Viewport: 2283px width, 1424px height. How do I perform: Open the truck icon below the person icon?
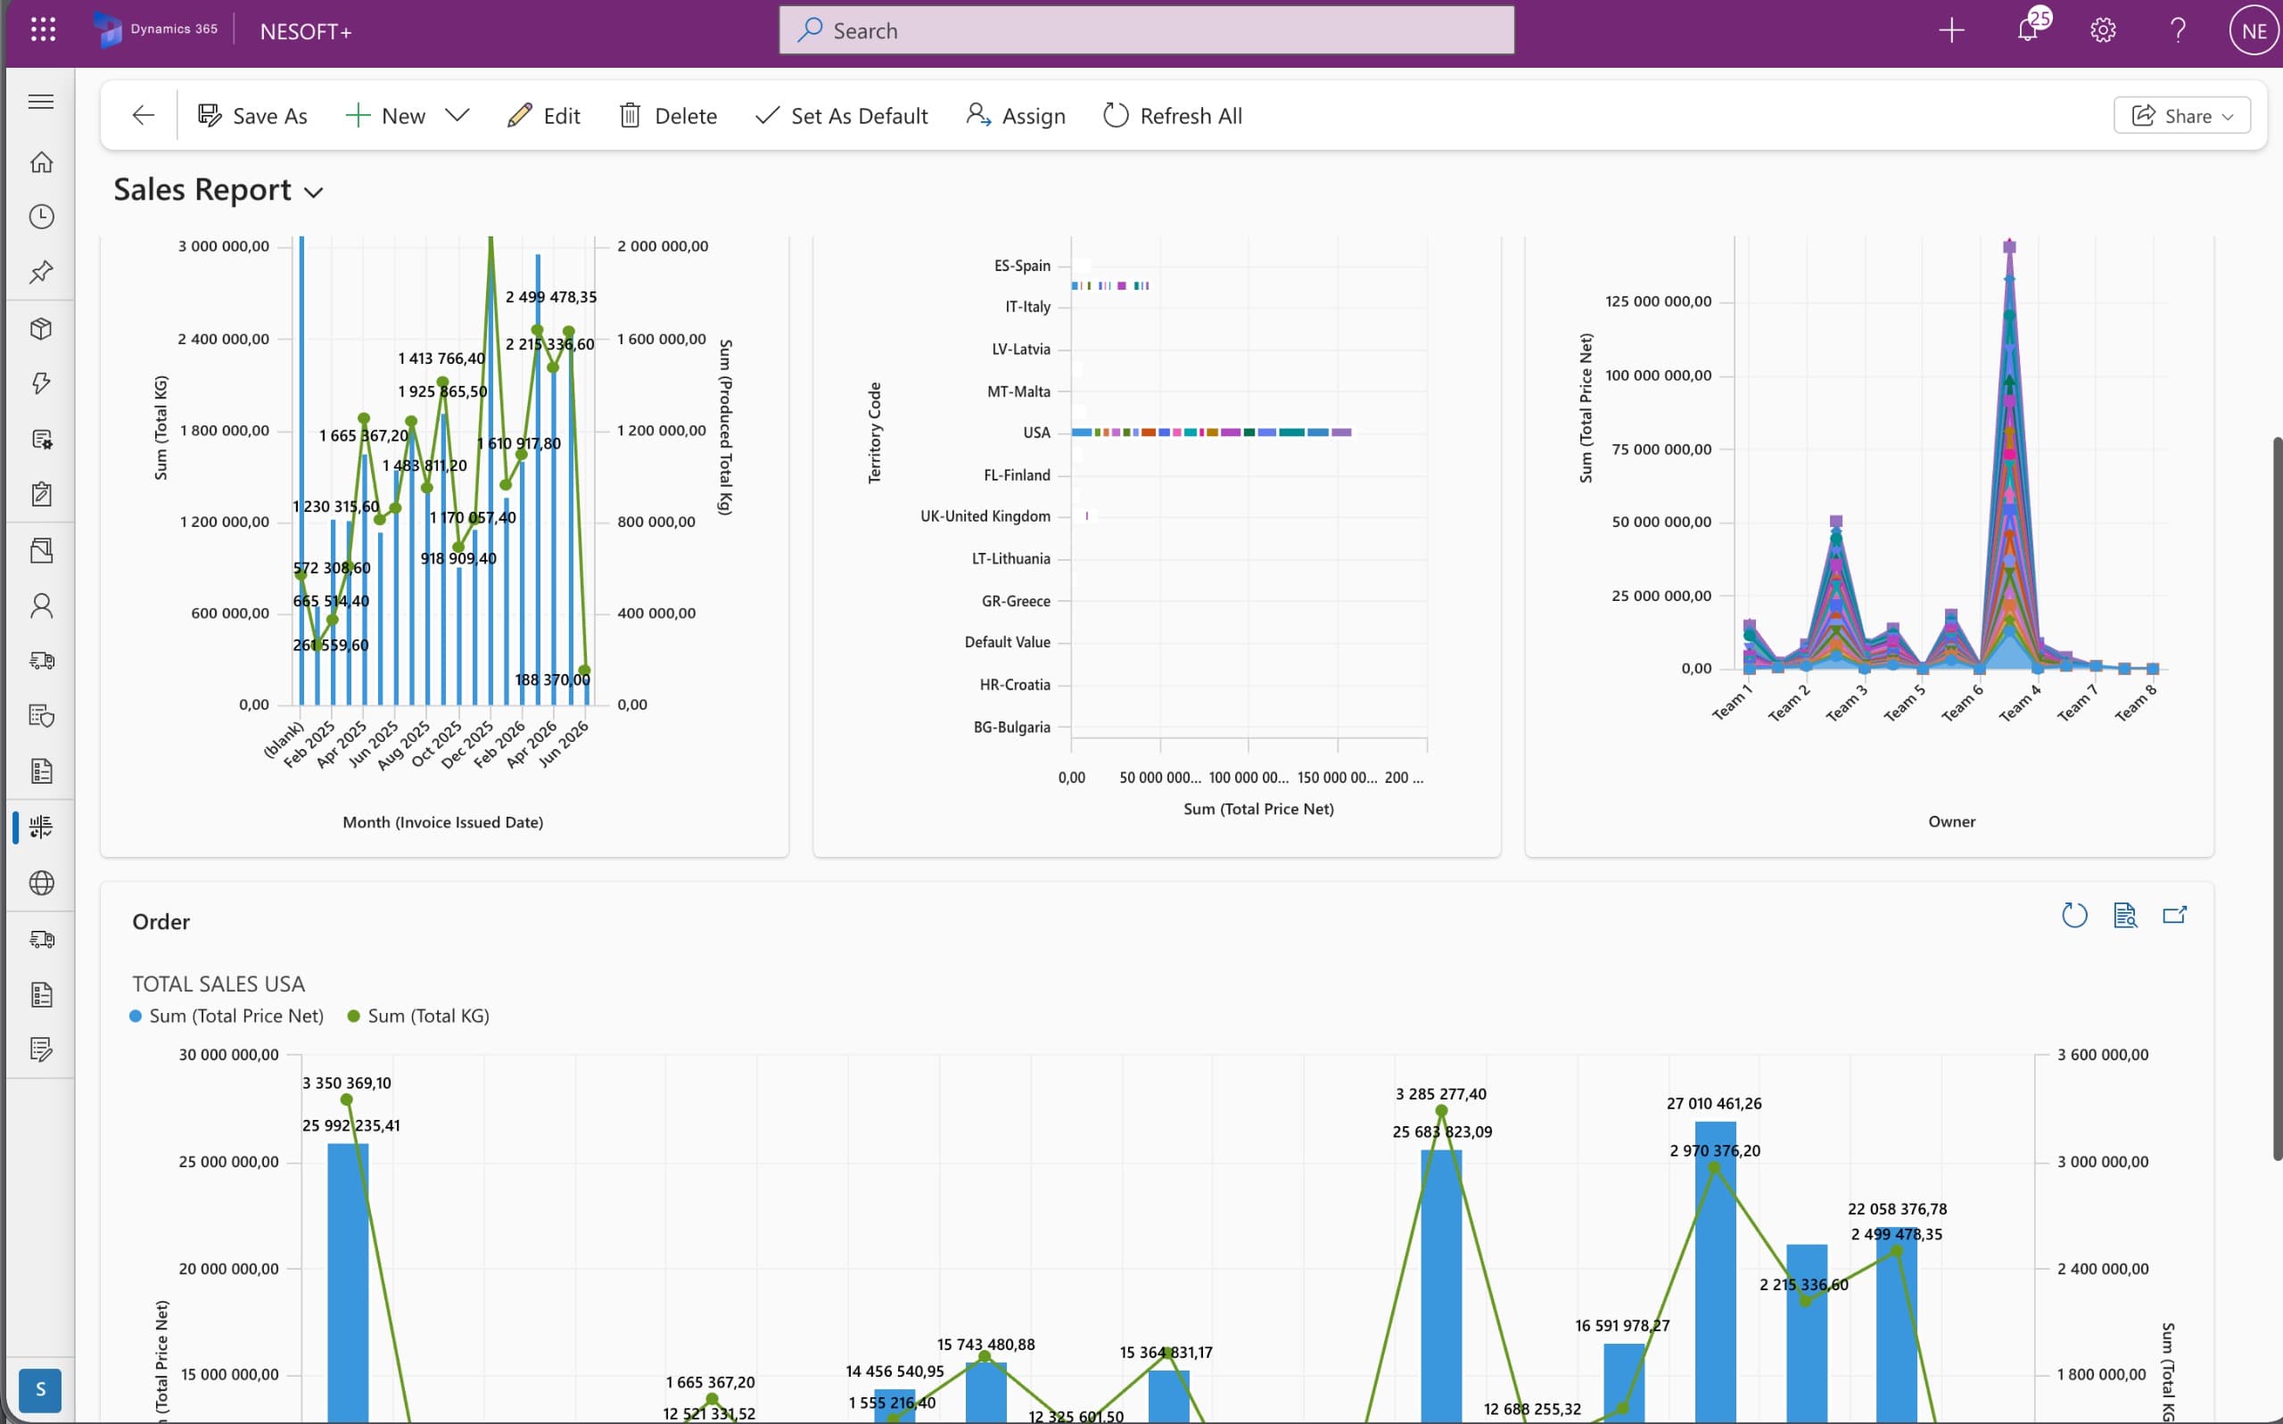coord(40,661)
